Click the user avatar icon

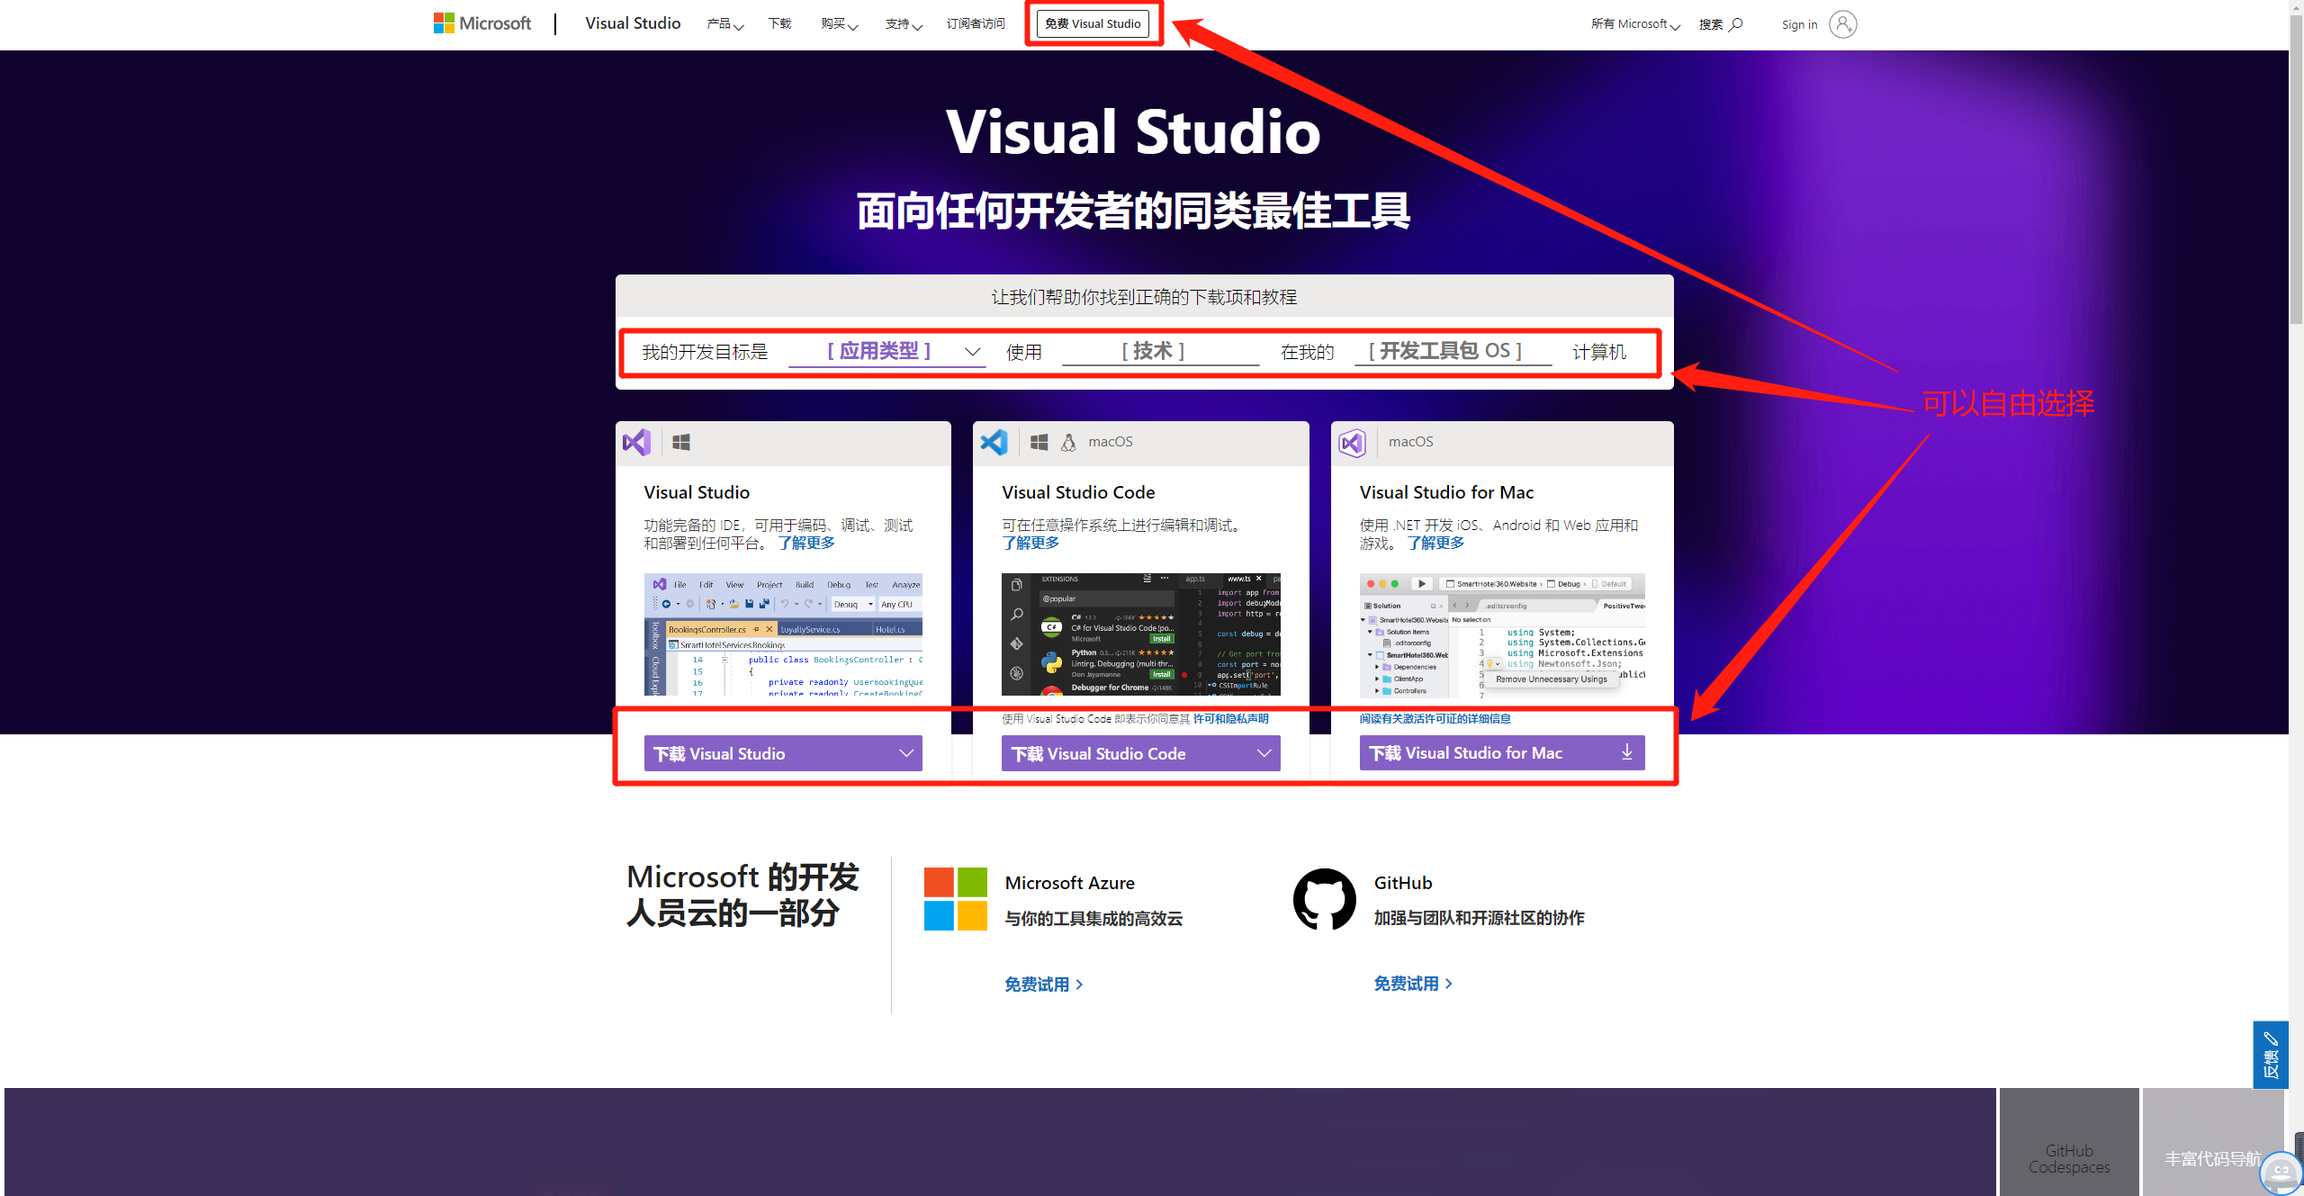[1842, 24]
